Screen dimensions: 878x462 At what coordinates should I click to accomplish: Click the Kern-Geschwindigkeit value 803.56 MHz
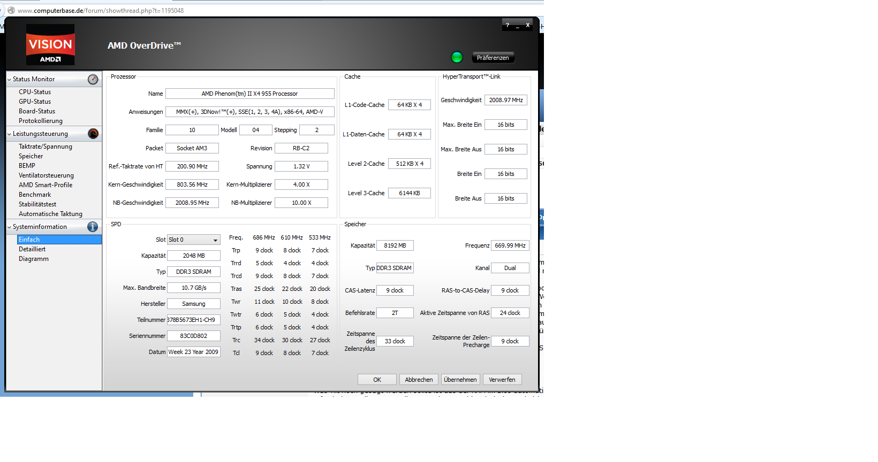click(x=192, y=184)
